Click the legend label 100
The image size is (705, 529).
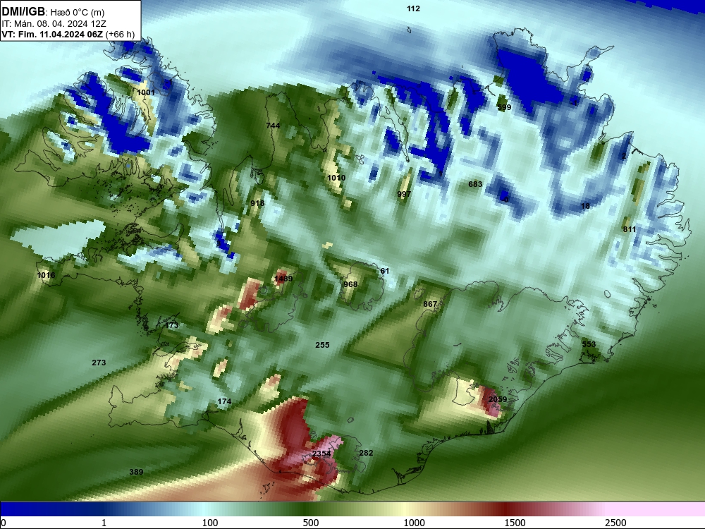210,523
